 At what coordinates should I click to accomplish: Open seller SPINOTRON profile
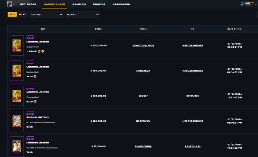click(x=143, y=71)
